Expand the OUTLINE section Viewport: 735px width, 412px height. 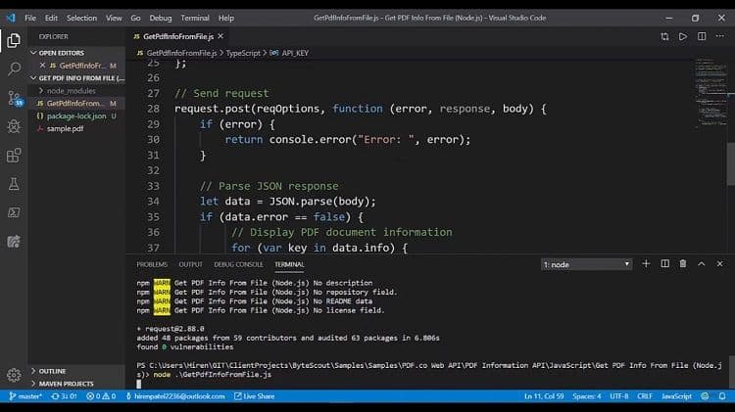coord(54,371)
